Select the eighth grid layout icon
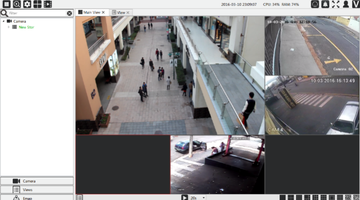 340,197
